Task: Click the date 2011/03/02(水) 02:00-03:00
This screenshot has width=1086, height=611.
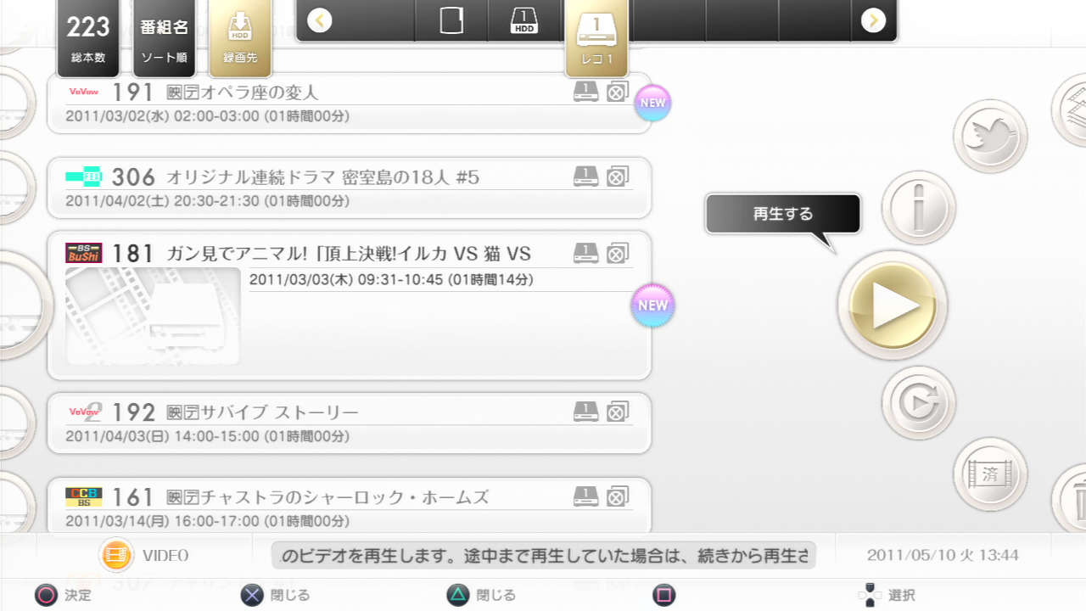Action: [x=207, y=116]
